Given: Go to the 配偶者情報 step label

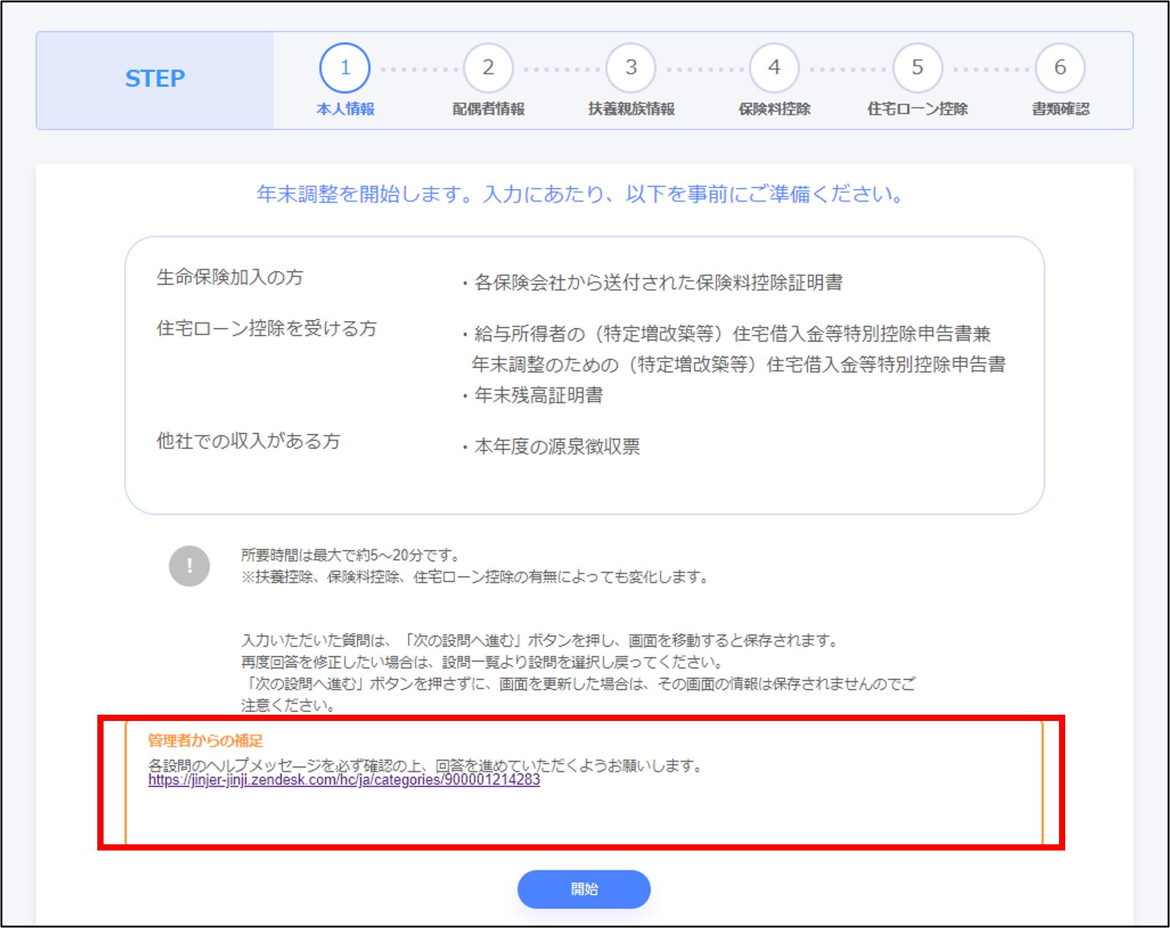Looking at the screenshot, I should (x=488, y=109).
